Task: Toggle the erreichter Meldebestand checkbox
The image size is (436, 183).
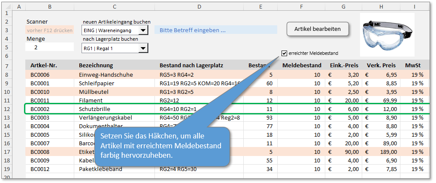Action: (284, 53)
